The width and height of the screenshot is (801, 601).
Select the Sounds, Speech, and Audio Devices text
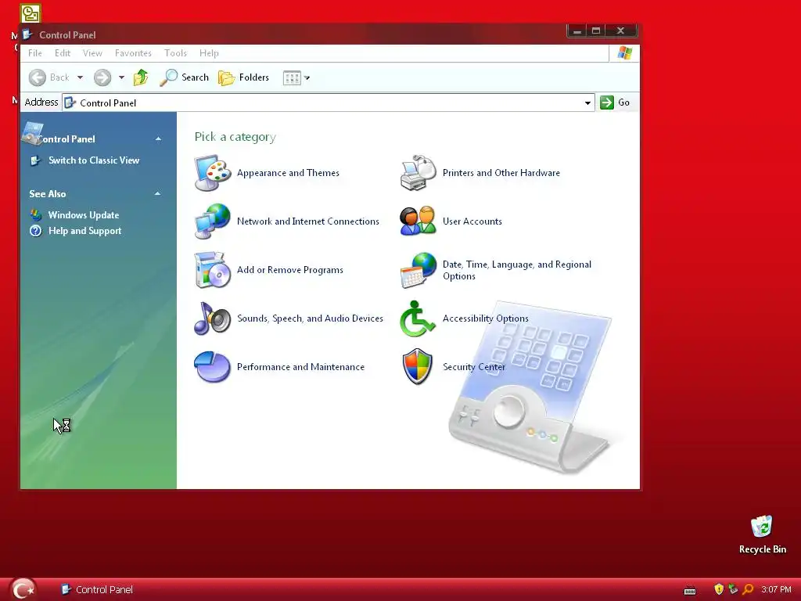coord(310,318)
